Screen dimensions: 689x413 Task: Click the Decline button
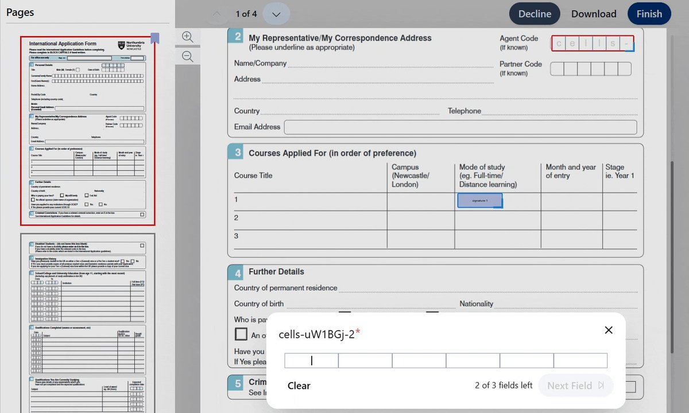pyautogui.click(x=535, y=14)
